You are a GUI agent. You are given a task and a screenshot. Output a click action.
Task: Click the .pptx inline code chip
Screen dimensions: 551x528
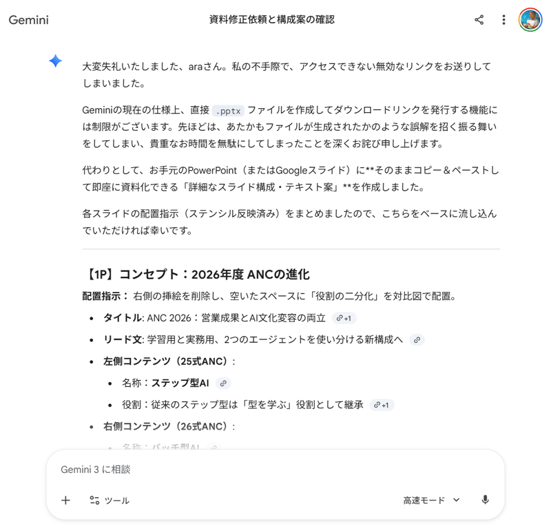[228, 111]
